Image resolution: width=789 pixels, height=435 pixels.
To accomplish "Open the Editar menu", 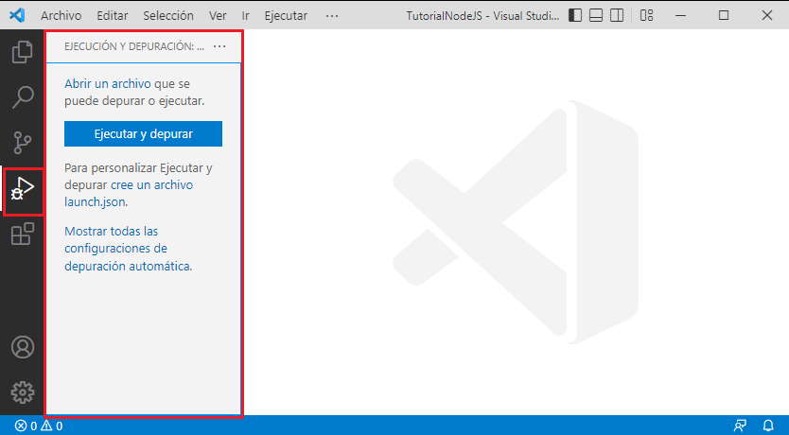I will pos(113,15).
